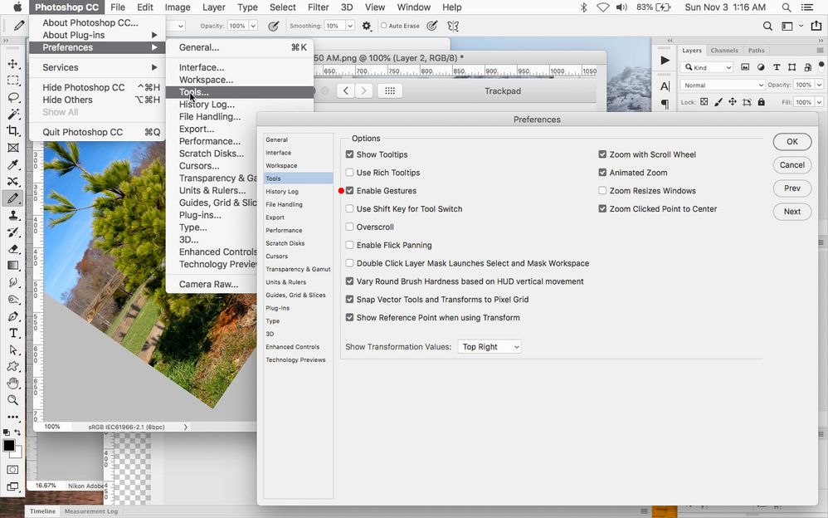The width and height of the screenshot is (828, 518).
Task: Open Actions panel play icon
Action: coord(665,61)
